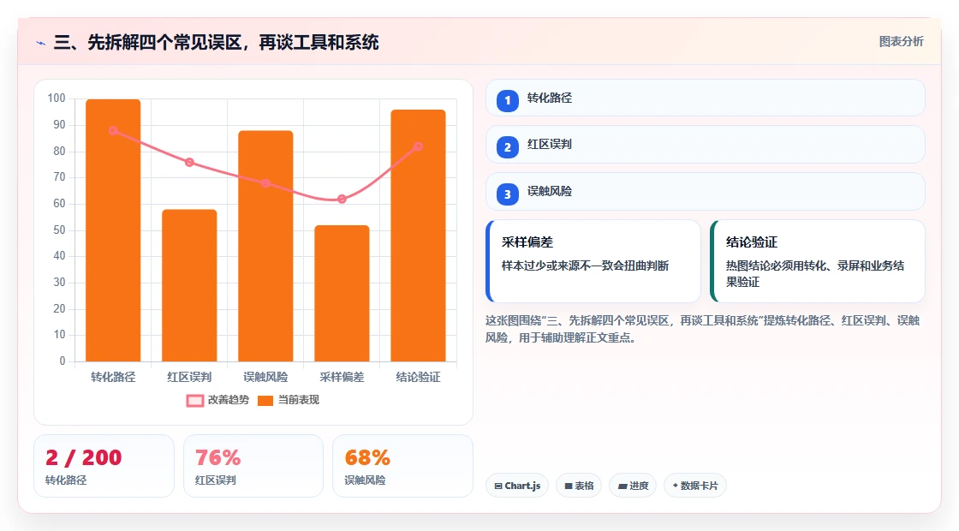Click the blue number 1 badge

(508, 100)
